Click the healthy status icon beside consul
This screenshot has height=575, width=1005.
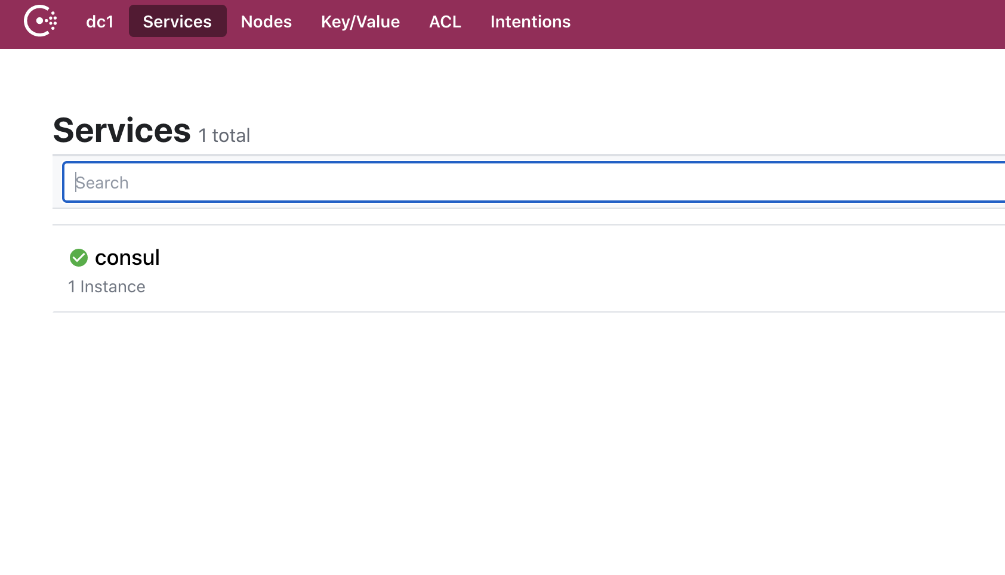[x=79, y=258]
